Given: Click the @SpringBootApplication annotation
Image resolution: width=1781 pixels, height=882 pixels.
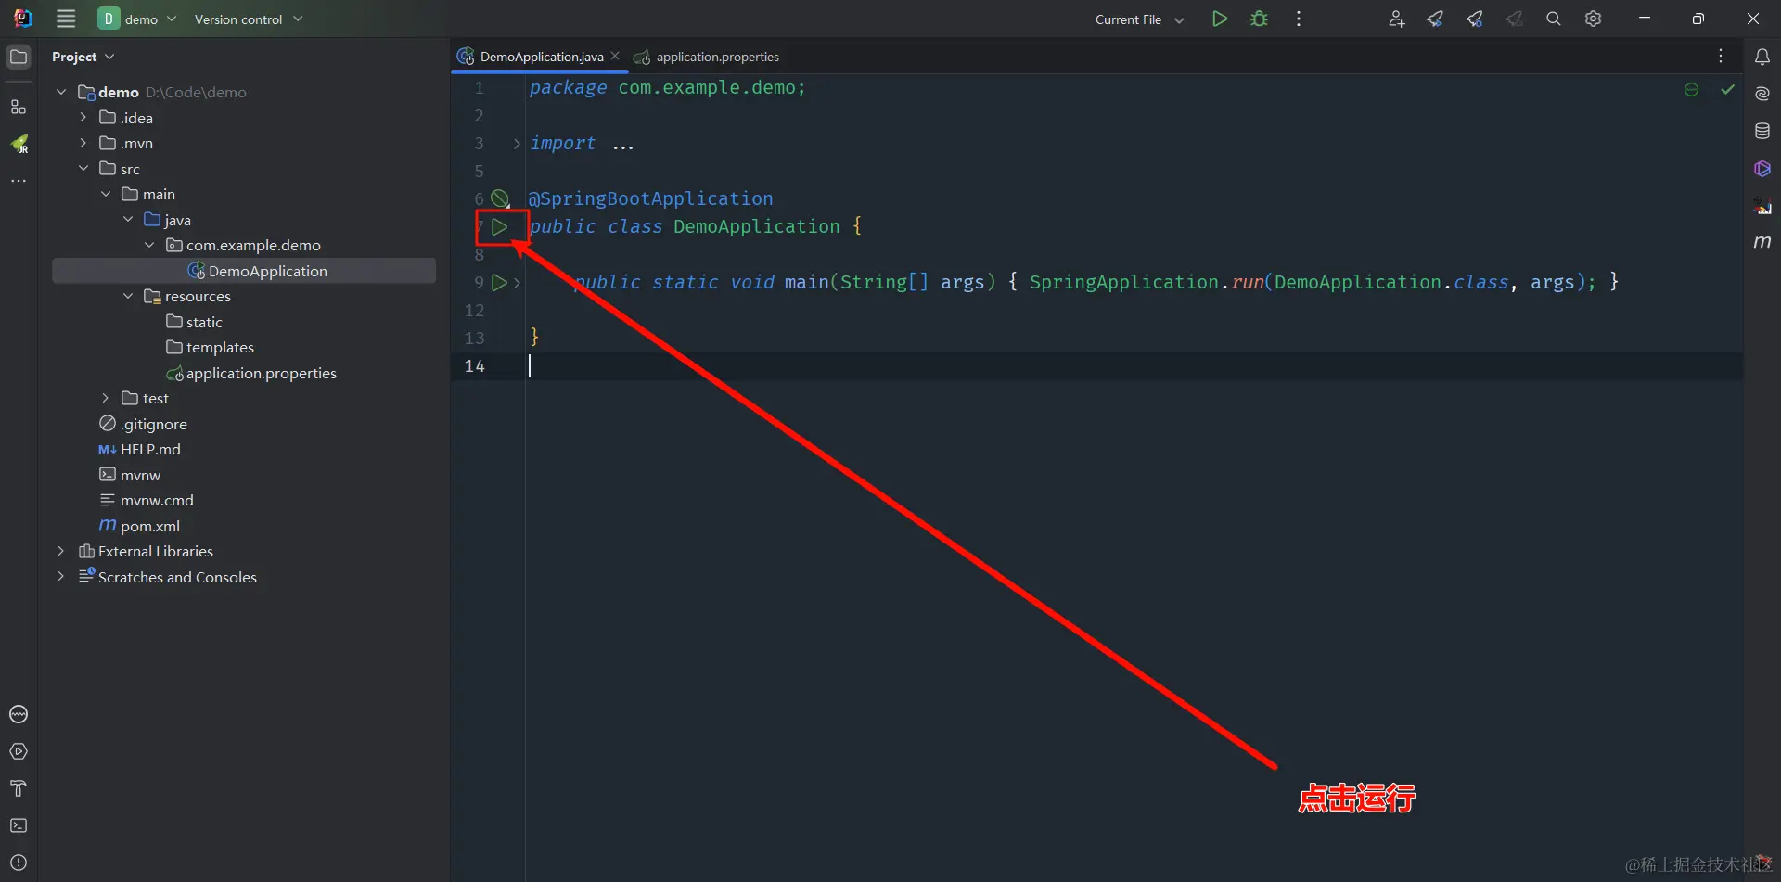Looking at the screenshot, I should [650, 198].
